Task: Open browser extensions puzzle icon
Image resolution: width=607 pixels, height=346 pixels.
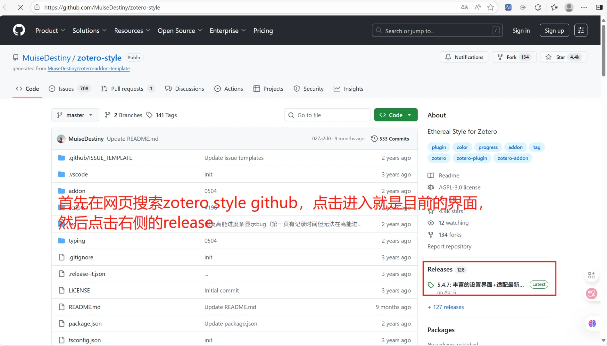Action: [538, 7]
